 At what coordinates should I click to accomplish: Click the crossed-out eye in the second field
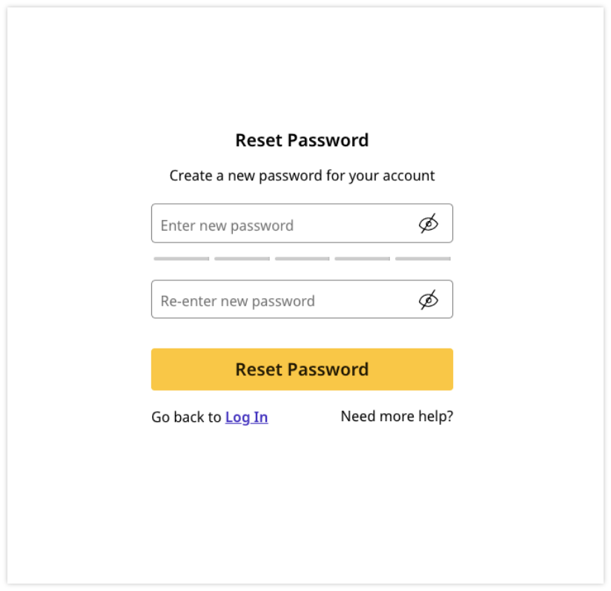pyautogui.click(x=429, y=300)
